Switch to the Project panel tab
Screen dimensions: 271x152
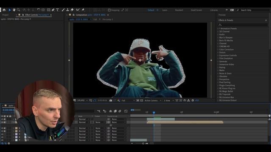6,15
